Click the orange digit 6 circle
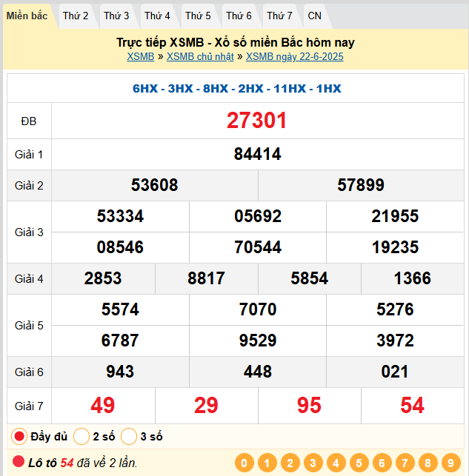The height and width of the screenshot is (476, 469). pos(382,463)
